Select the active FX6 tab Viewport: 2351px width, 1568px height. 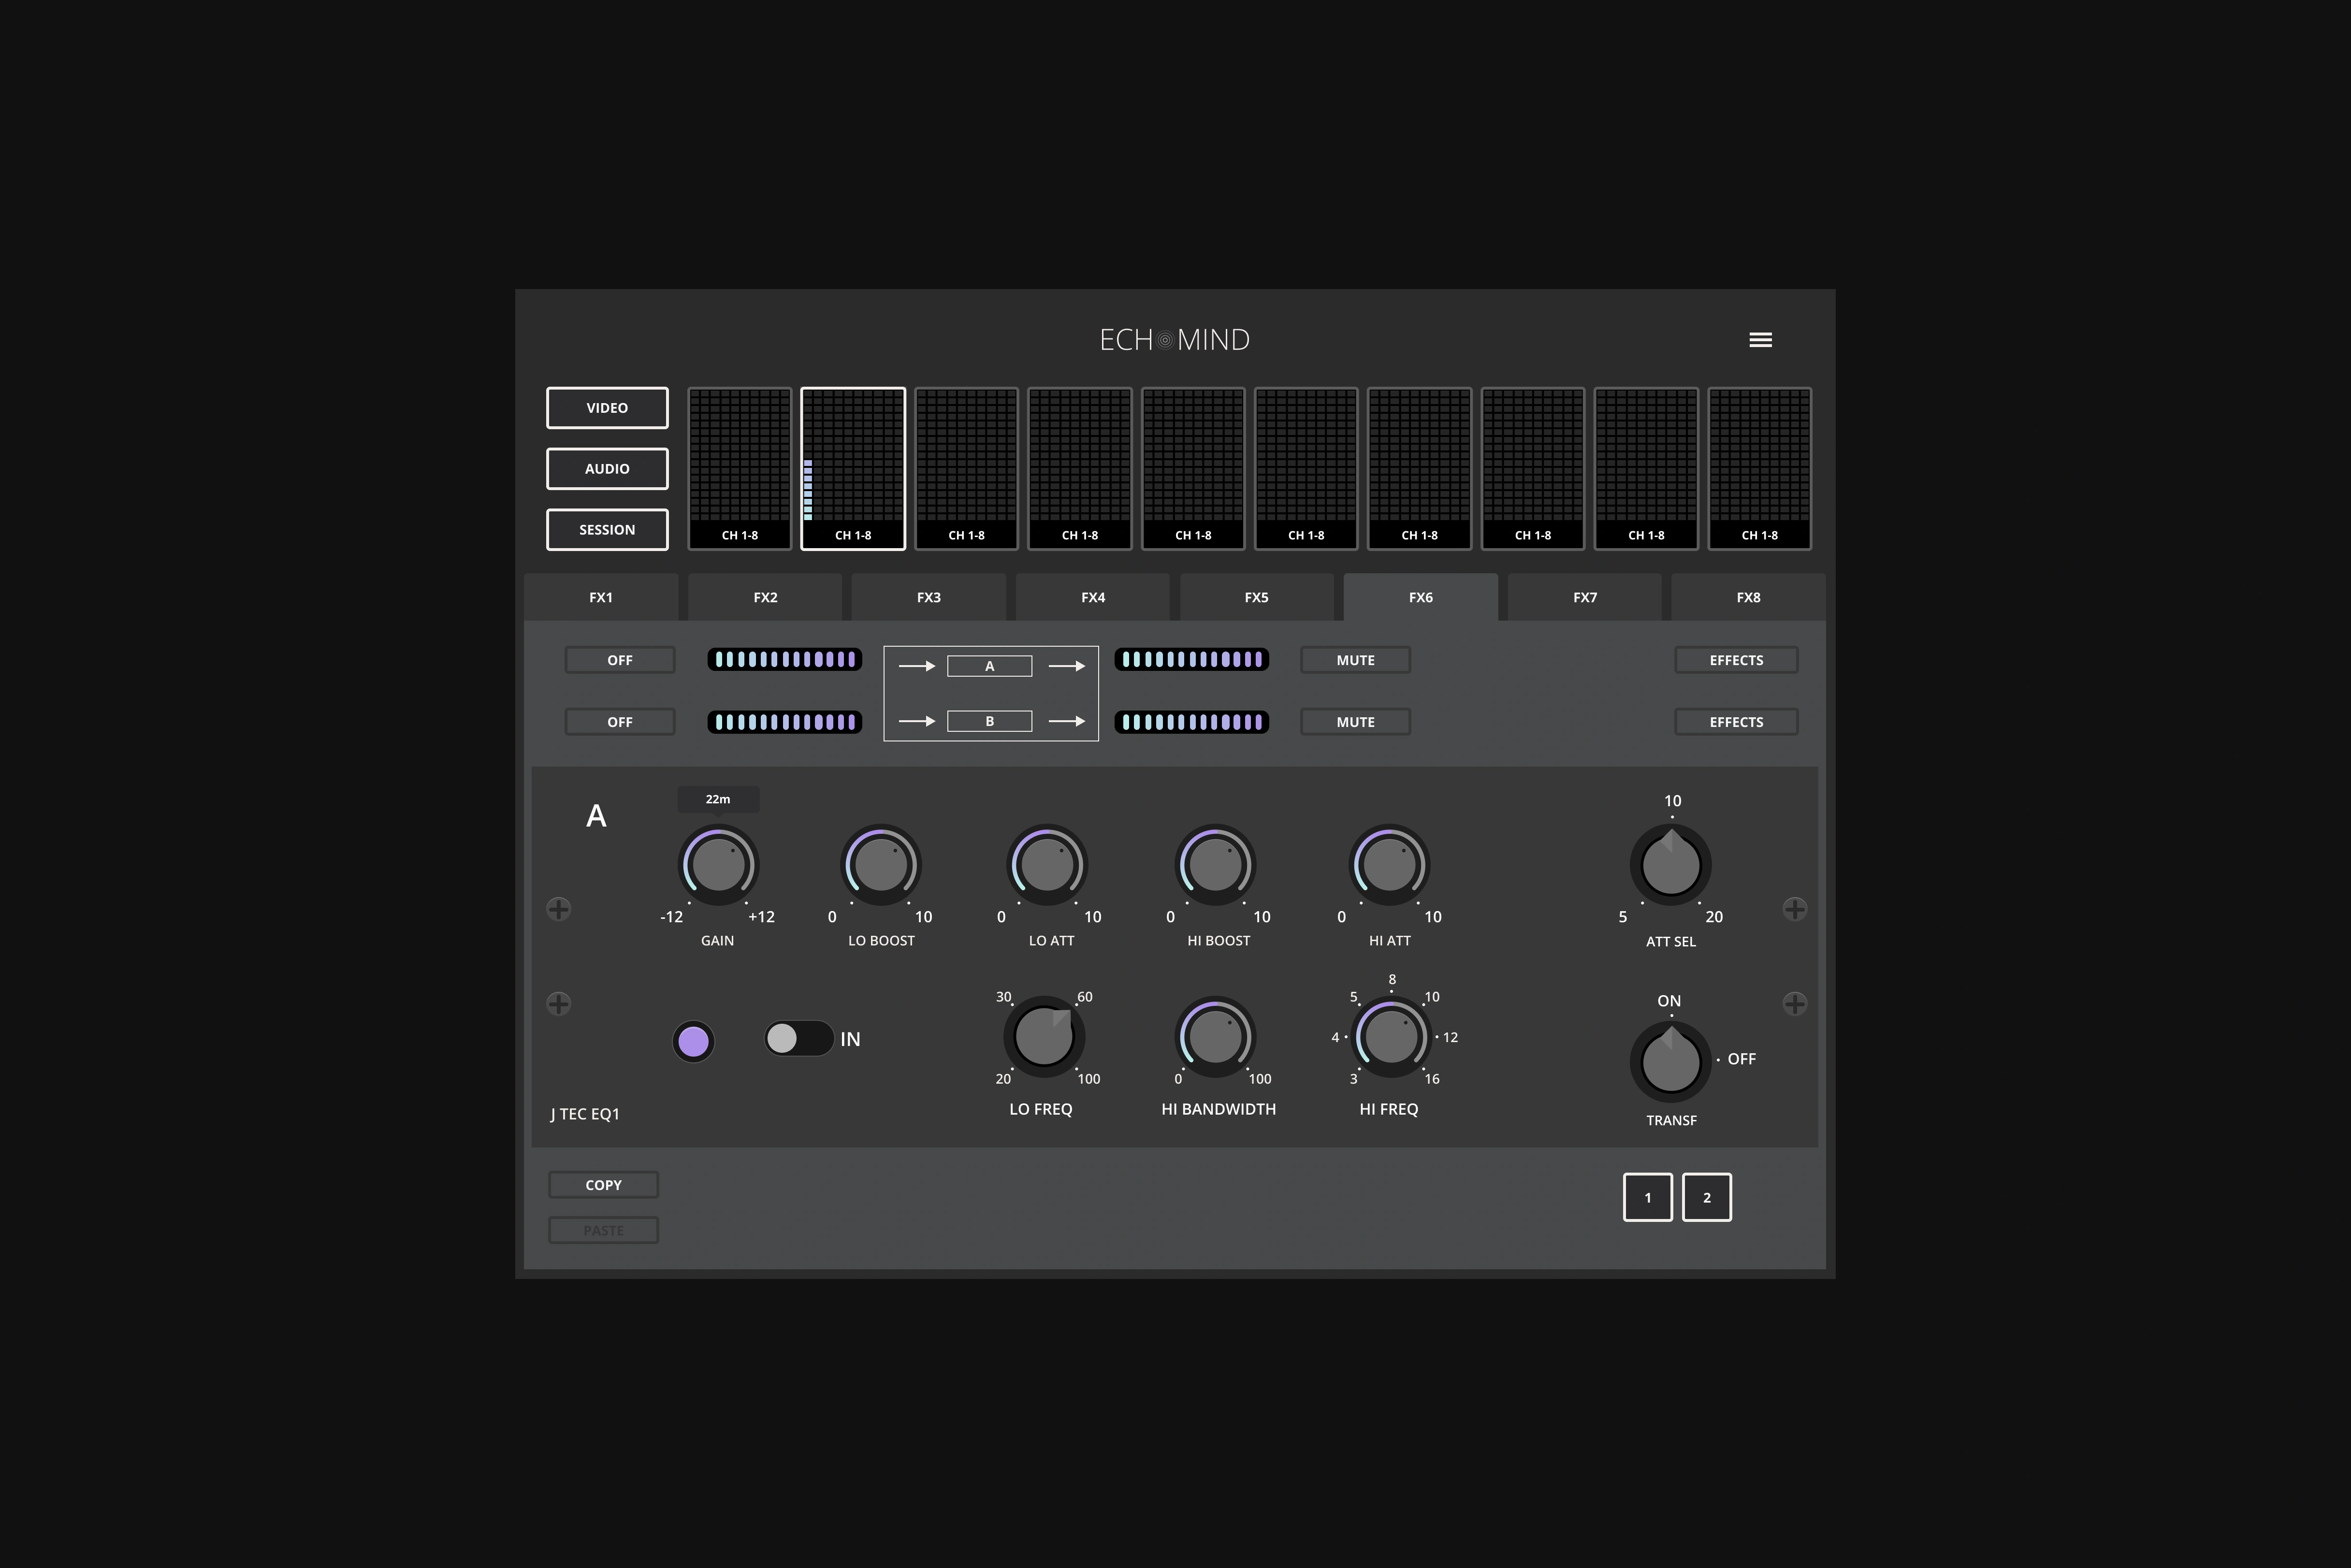click(x=1421, y=597)
